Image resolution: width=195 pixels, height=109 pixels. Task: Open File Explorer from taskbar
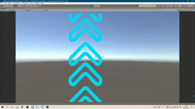tap(17, 107)
